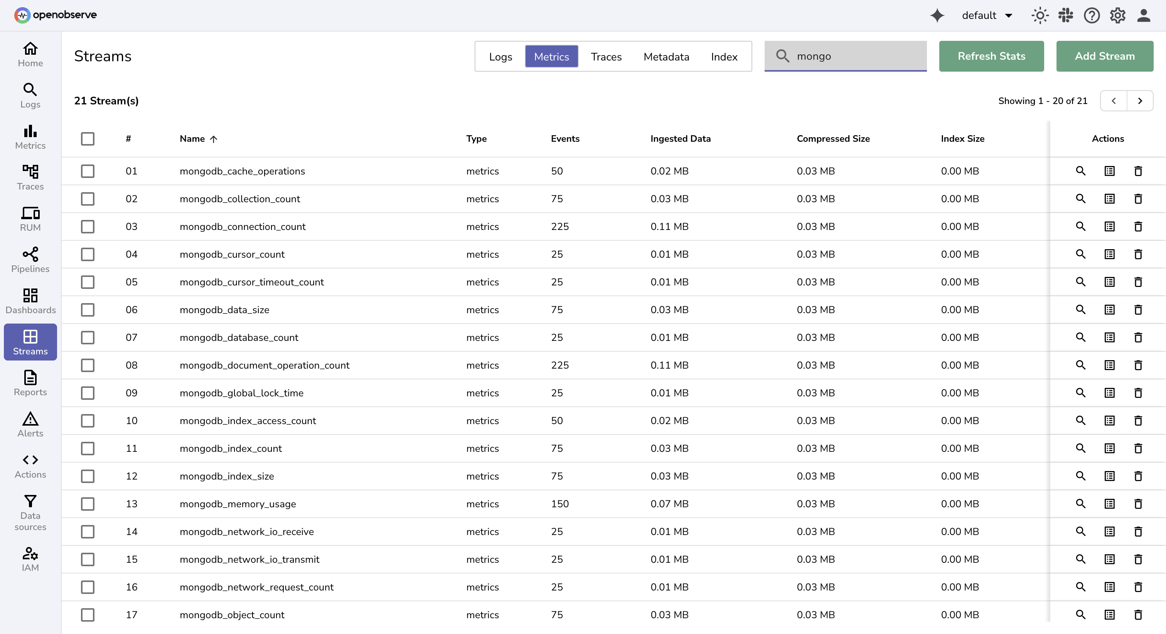This screenshot has width=1166, height=634.
Task: Select the checkbox for mongodb_collection_count
Action: coord(88,199)
